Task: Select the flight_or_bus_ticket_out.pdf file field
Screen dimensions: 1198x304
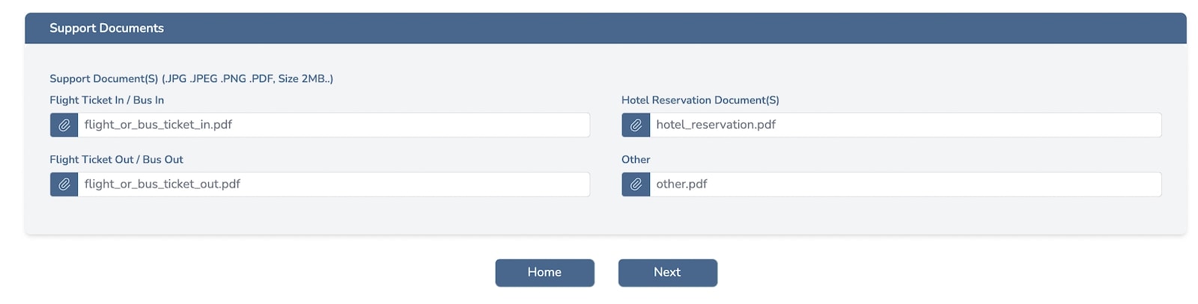Action: (x=333, y=184)
